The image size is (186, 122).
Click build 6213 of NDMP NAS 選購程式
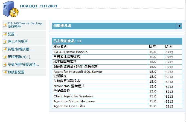pos(169,87)
